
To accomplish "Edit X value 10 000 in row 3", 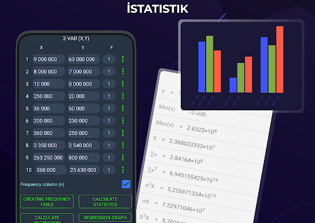I will tap(49, 84).
